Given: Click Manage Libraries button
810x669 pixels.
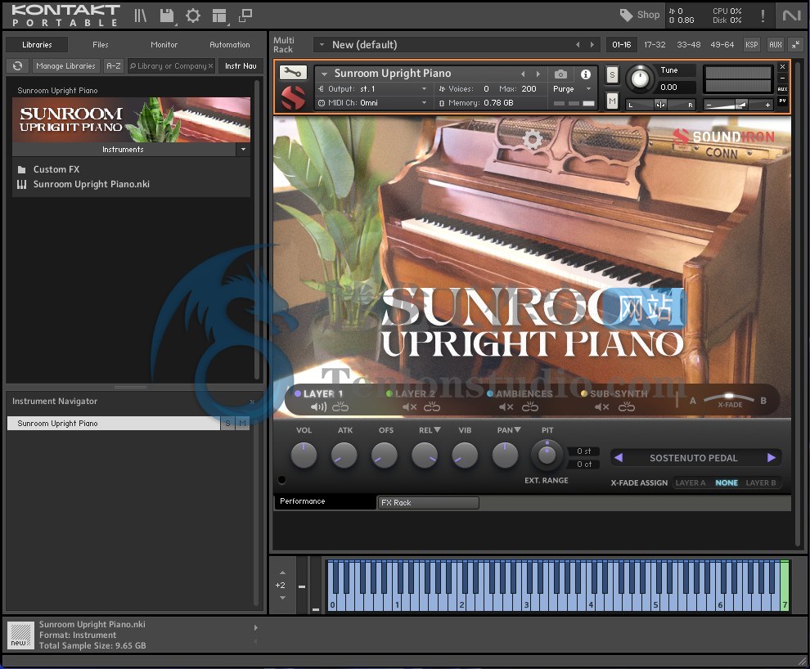Looking at the screenshot, I should pyautogui.click(x=65, y=66).
